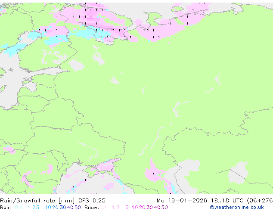Viewport: 273px width, 211px height.
Task: Click the rain legend value 0.1
Action: pos(19,208)
